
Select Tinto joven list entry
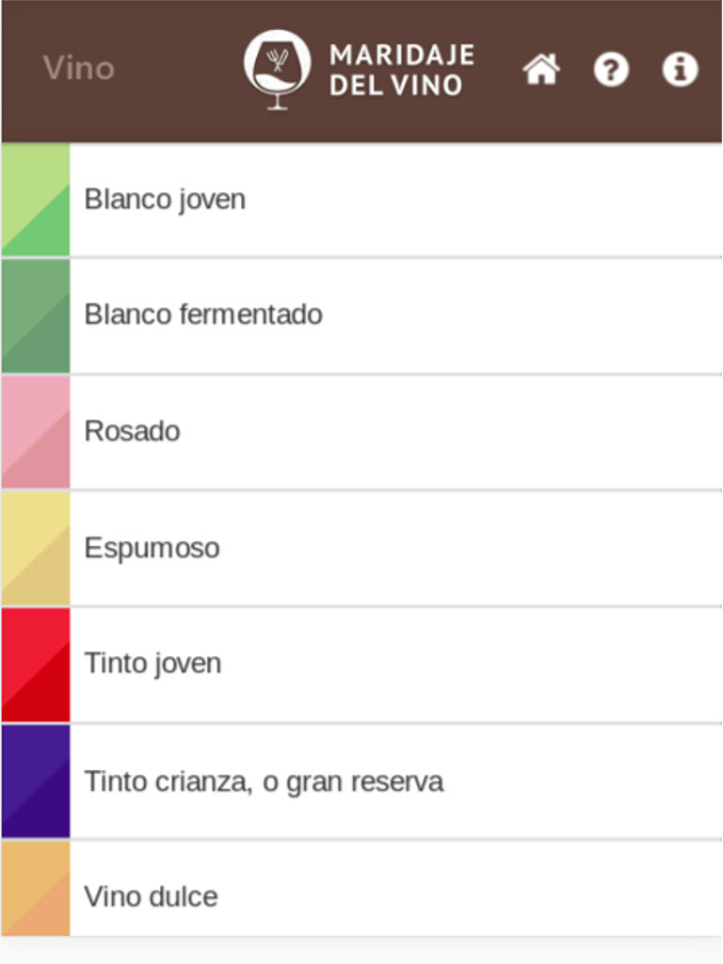click(x=361, y=664)
